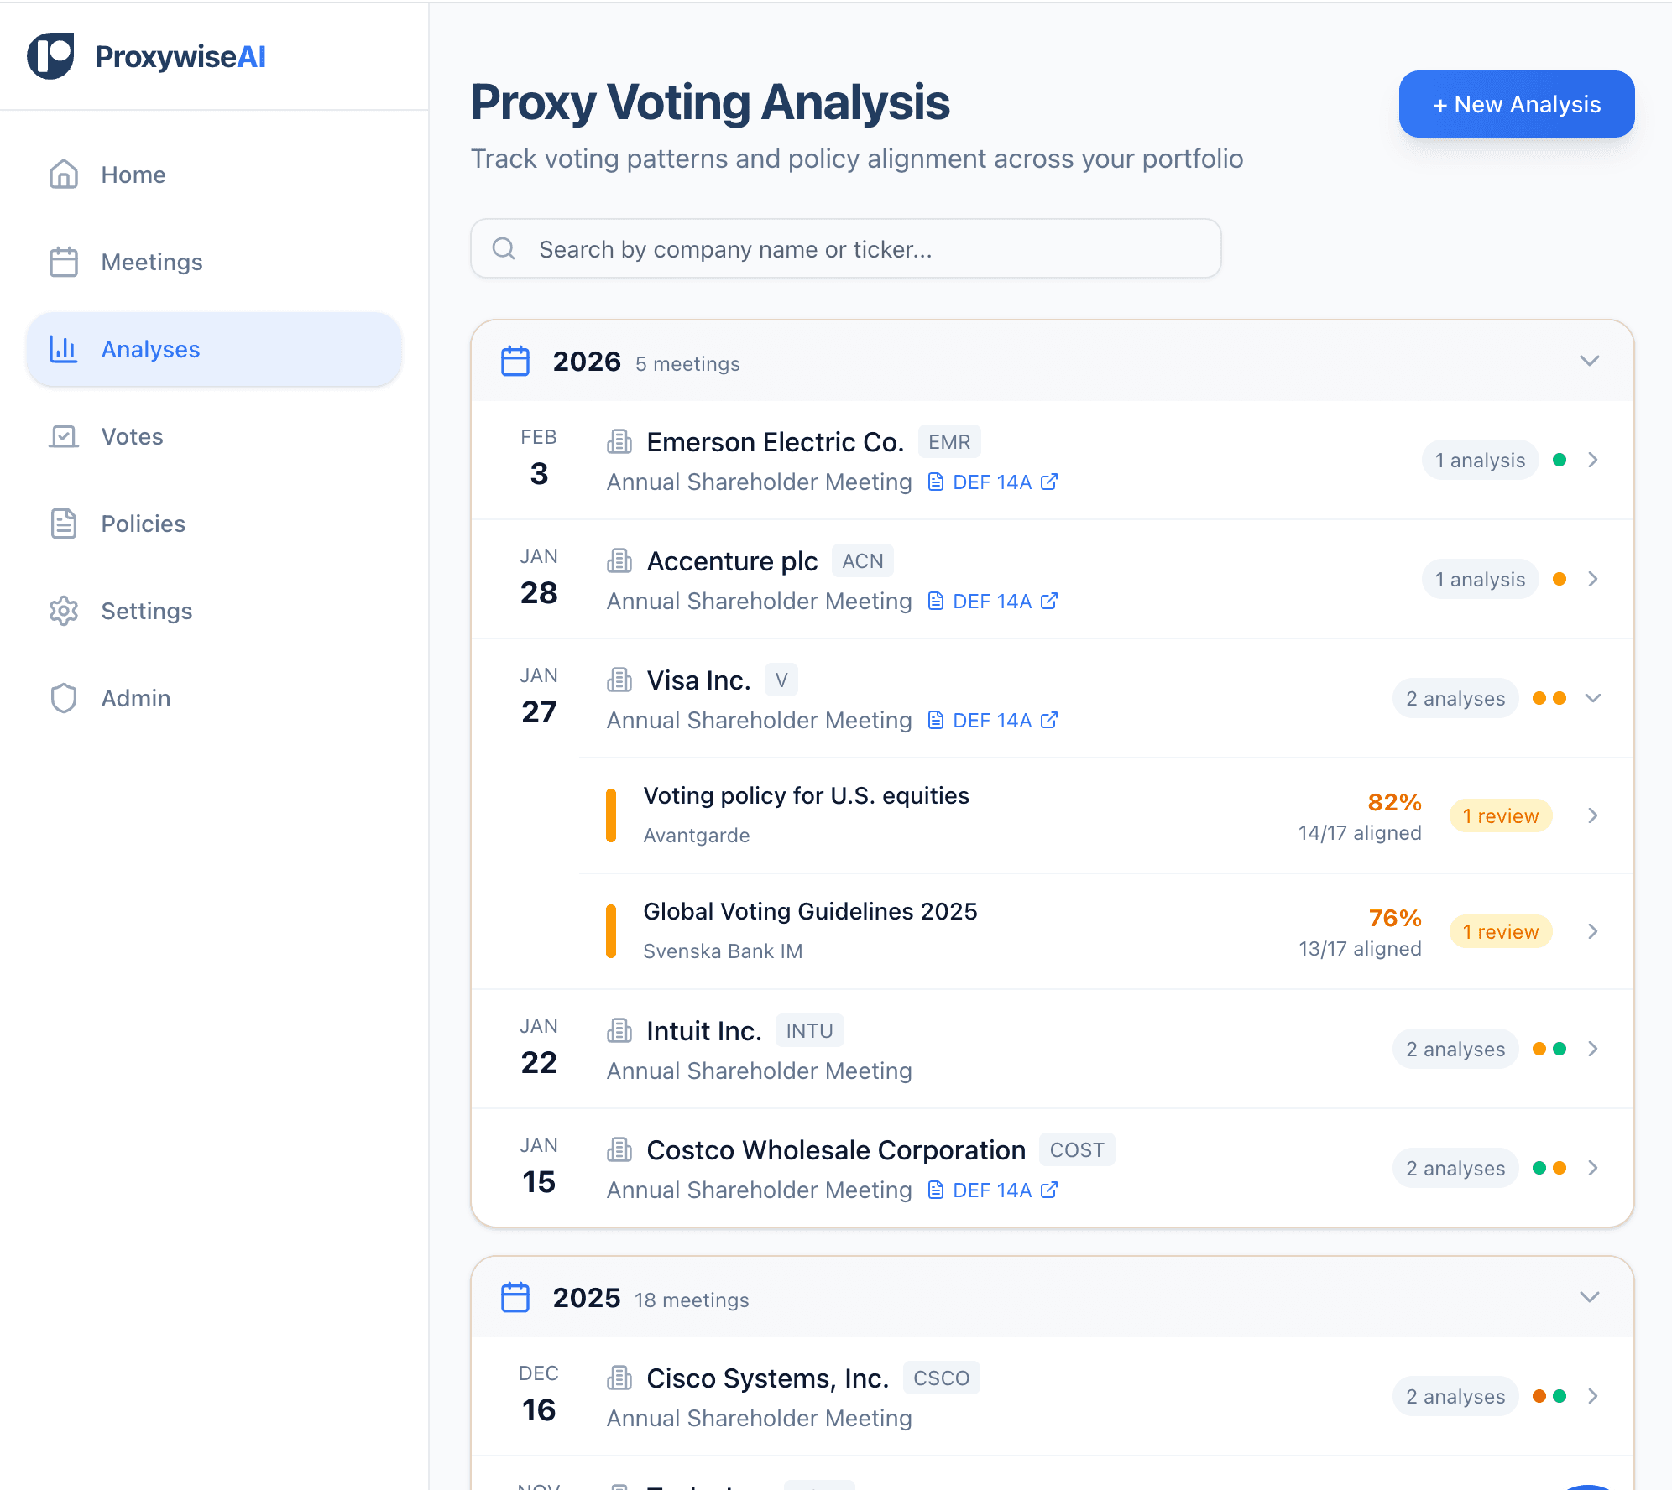This screenshot has width=1672, height=1490.
Task: Click the Policies document icon
Action: point(63,524)
